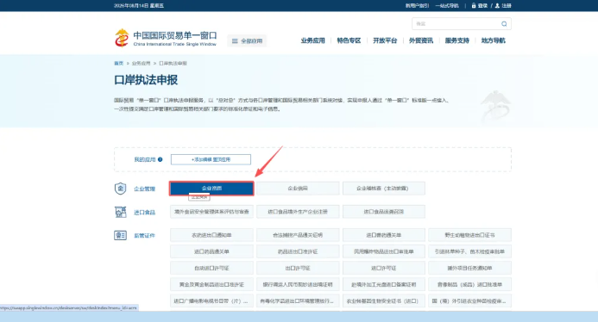Open the highlighted 企业资质 application
598x322 pixels.
tap(211, 189)
